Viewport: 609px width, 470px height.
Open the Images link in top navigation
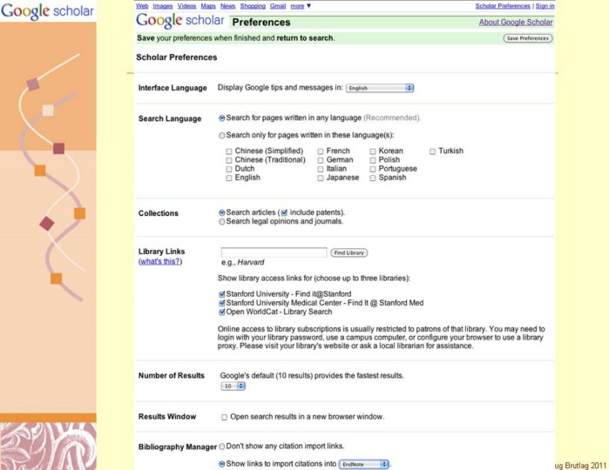pyautogui.click(x=163, y=5)
